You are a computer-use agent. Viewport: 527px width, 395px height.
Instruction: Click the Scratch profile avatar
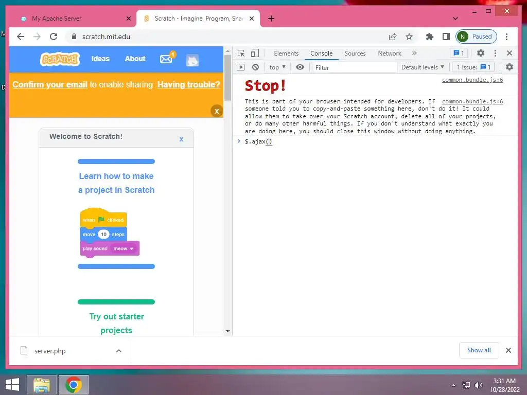point(192,60)
